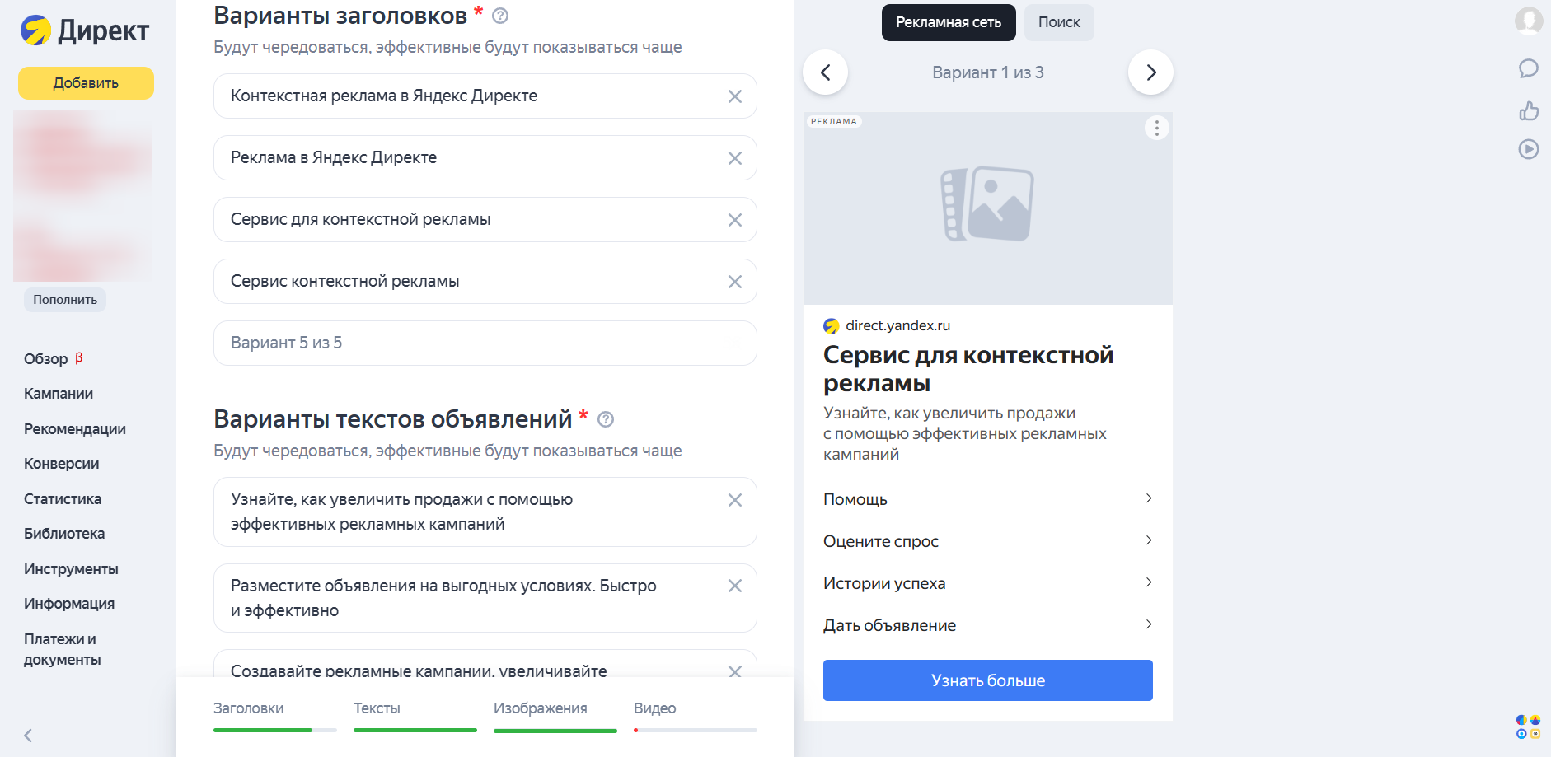Collapse the left sidebar

(x=28, y=736)
